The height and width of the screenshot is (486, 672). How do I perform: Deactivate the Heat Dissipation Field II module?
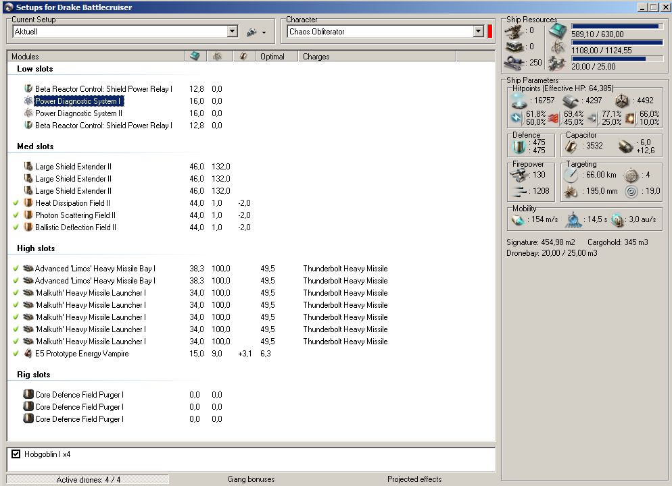click(16, 203)
